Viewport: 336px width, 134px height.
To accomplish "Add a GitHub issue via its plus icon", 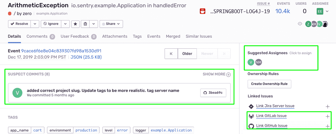I will coord(328,126).
